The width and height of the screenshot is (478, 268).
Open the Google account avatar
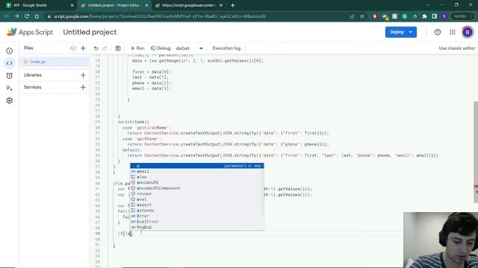[x=468, y=32]
